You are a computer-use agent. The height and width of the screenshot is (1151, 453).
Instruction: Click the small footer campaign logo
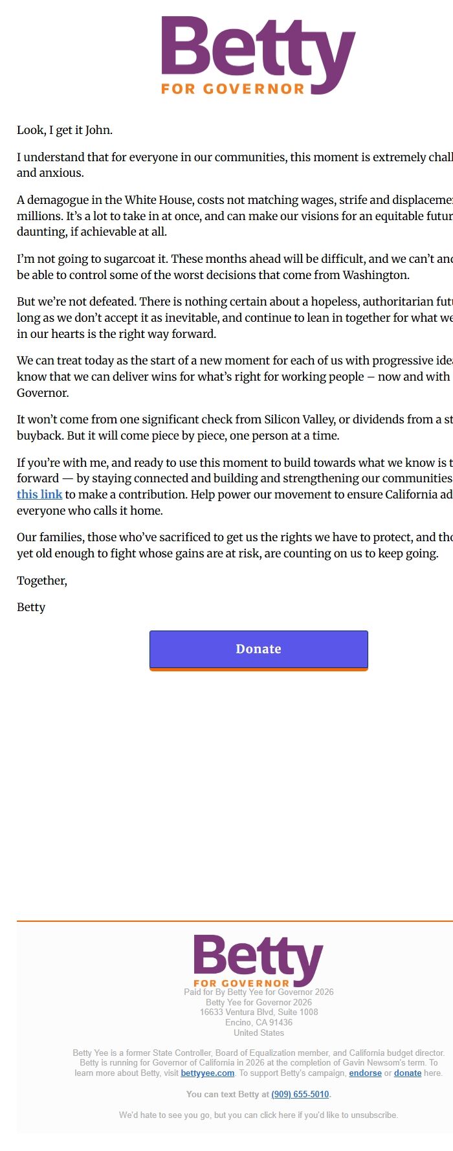coord(258,961)
